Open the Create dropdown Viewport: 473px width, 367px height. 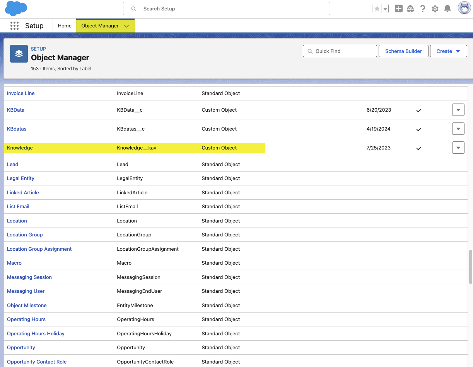(x=448, y=51)
